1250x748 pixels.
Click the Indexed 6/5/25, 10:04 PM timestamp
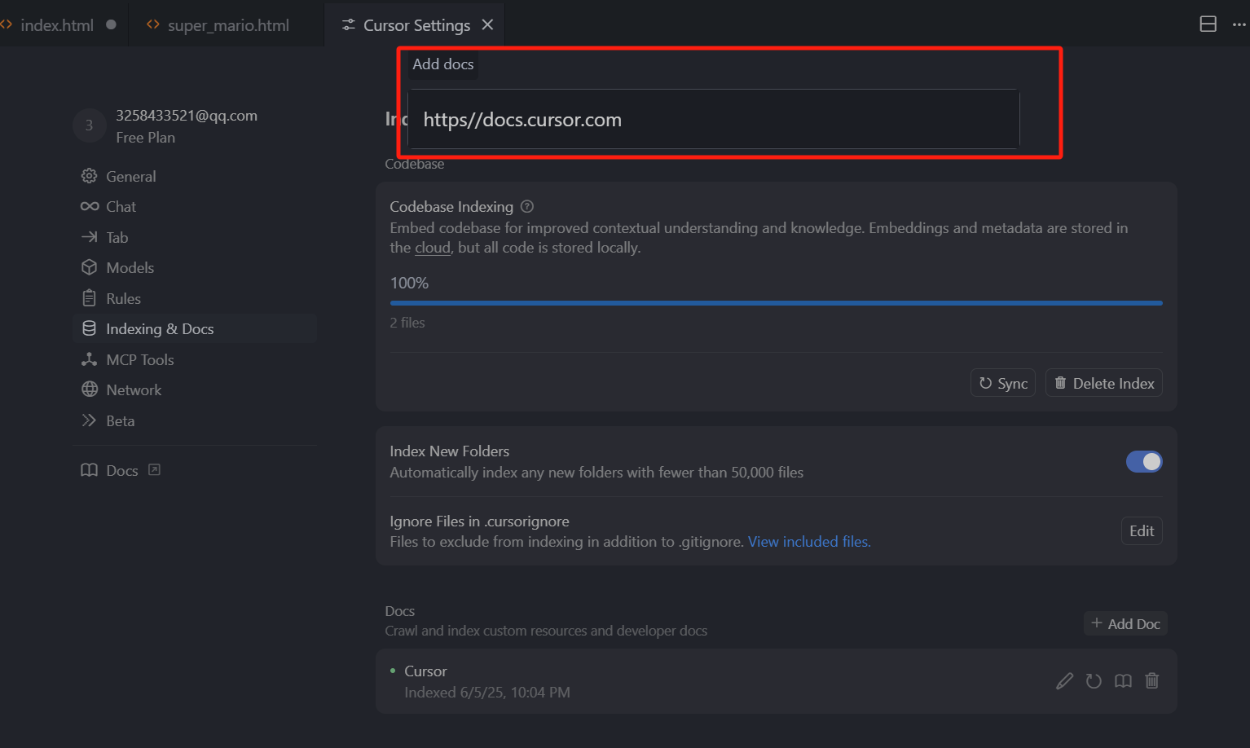487,693
